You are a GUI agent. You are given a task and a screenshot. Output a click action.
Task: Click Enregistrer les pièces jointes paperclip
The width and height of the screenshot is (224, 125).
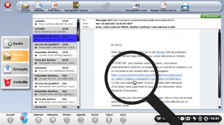point(106,6)
